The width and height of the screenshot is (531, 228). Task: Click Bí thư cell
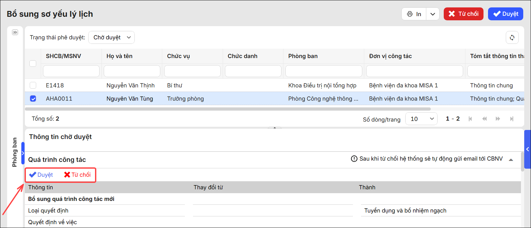coord(175,85)
